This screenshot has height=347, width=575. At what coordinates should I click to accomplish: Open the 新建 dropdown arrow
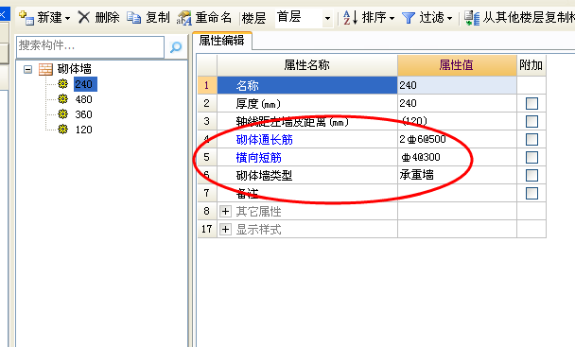click(x=67, y=18)
